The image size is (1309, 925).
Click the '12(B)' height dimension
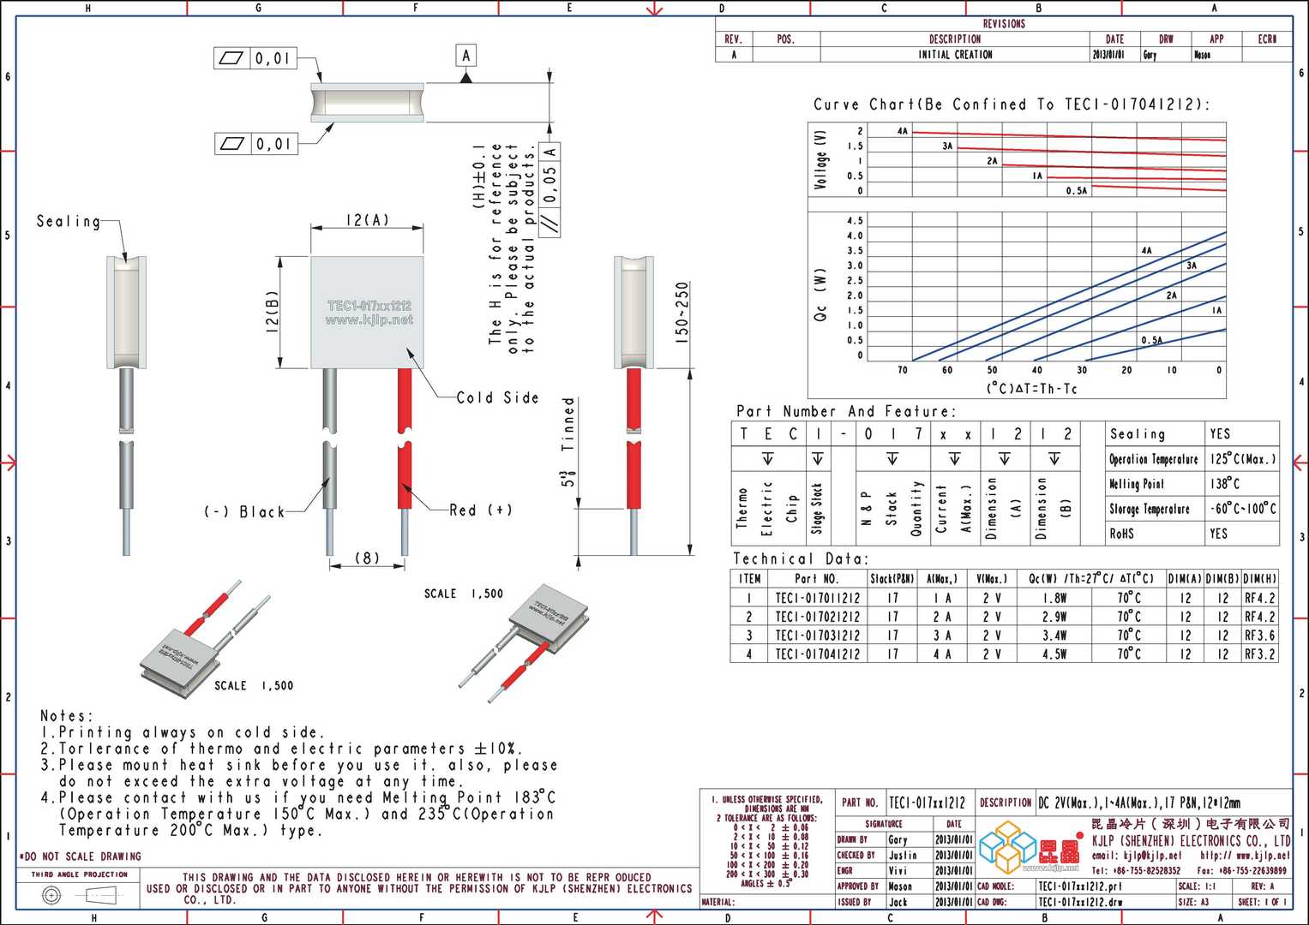point(272,313)
